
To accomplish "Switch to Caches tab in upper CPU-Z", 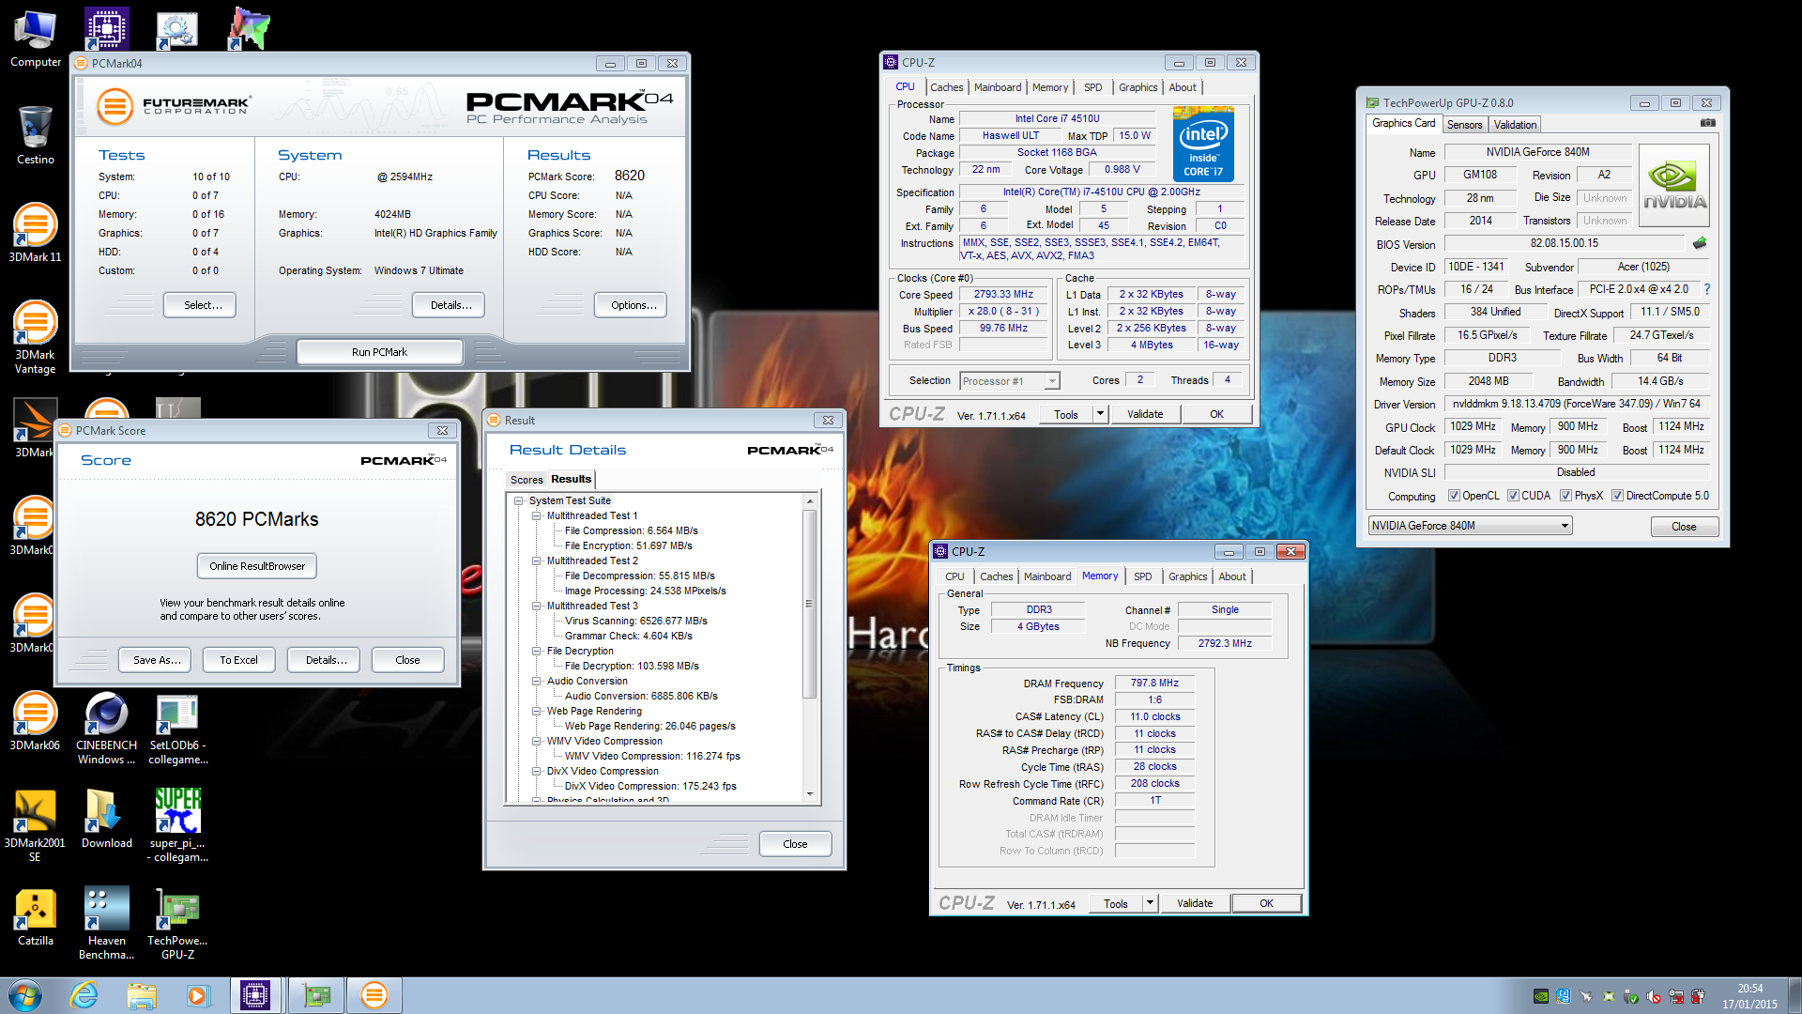I will click(946, 87).
